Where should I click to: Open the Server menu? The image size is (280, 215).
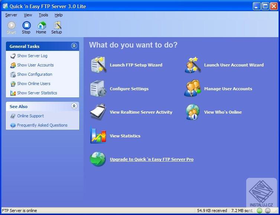pos(11,15)
